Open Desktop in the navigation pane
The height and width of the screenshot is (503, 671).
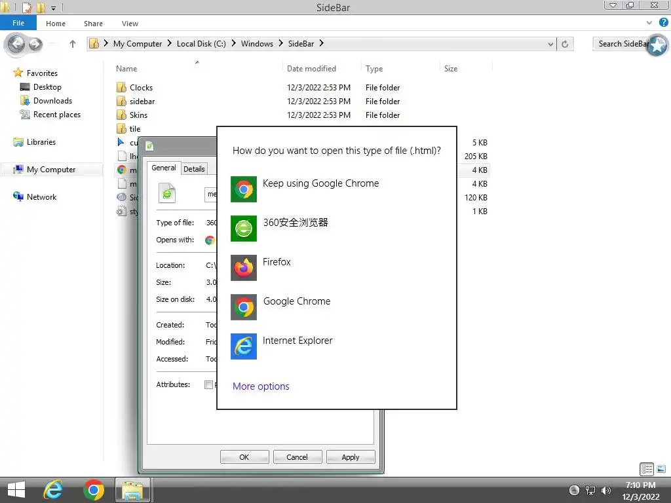[47, 87]
